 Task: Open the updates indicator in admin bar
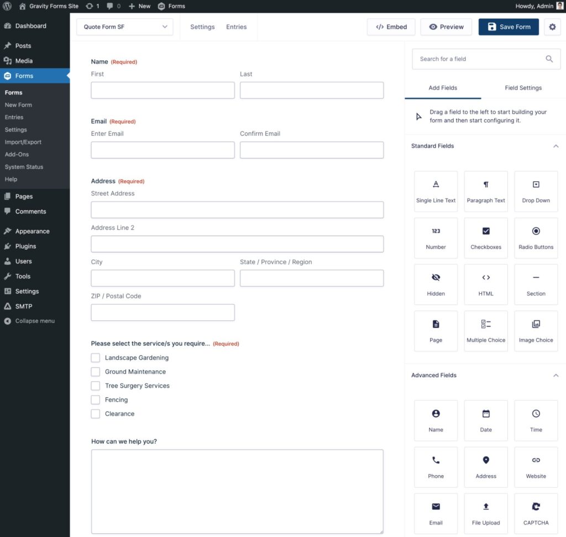(x=92, y=6)
